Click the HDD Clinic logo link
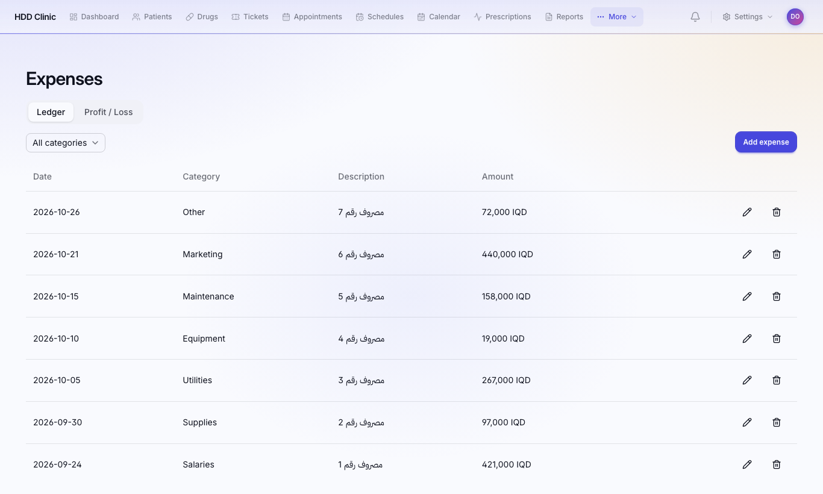 35,17
